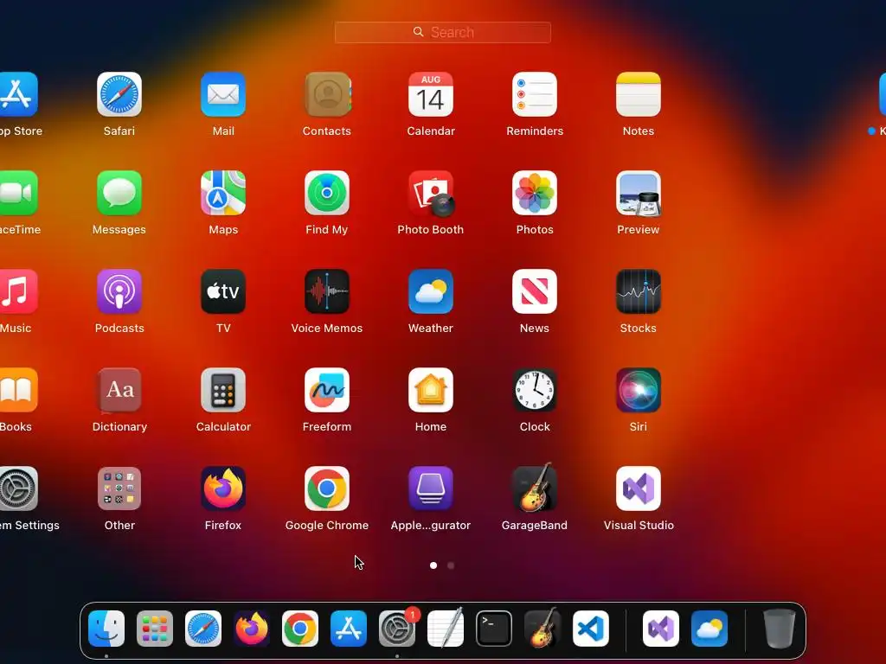Launch the Mail app
The height and width of the screenshot is (664, 886).
(223, 94)
